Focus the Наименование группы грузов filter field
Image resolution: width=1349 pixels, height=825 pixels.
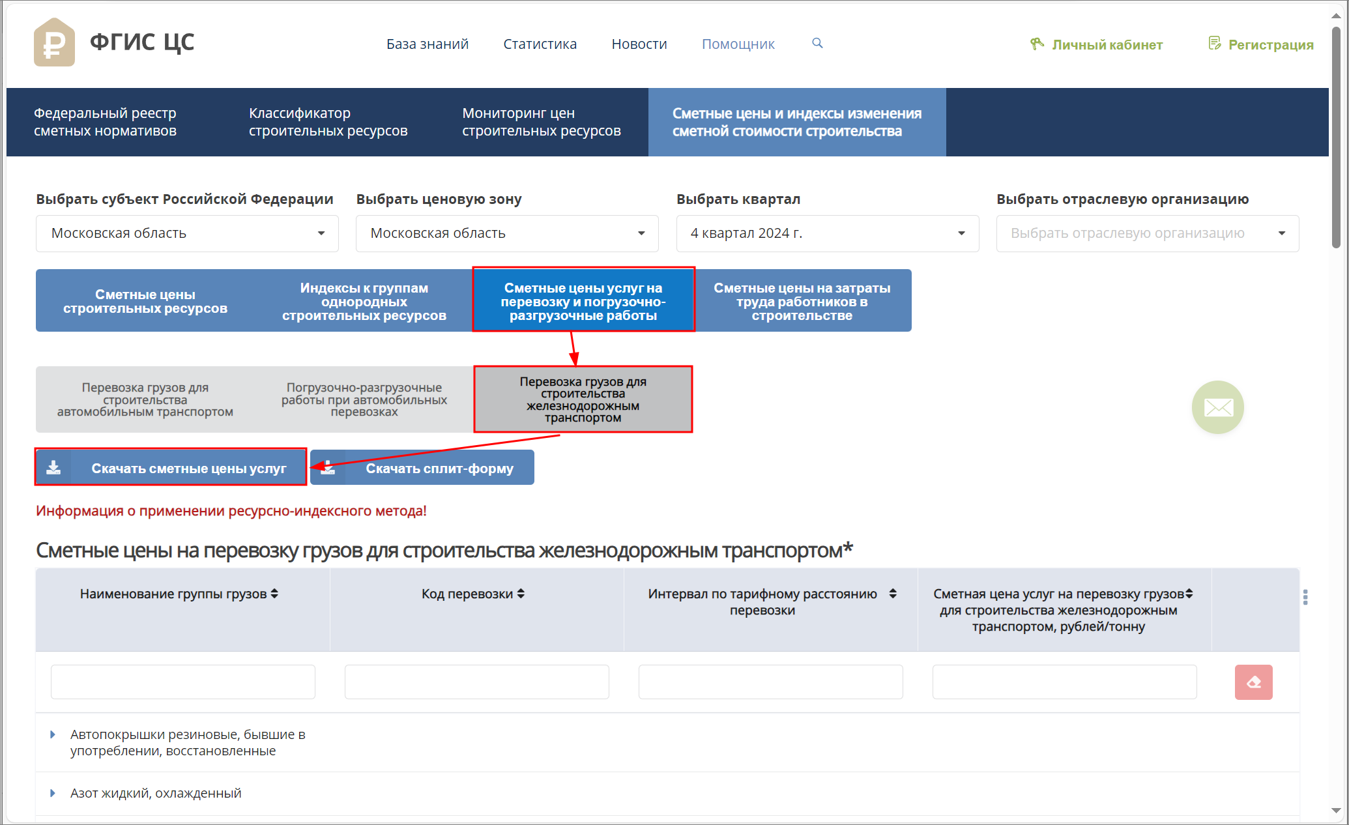point(183,682)
